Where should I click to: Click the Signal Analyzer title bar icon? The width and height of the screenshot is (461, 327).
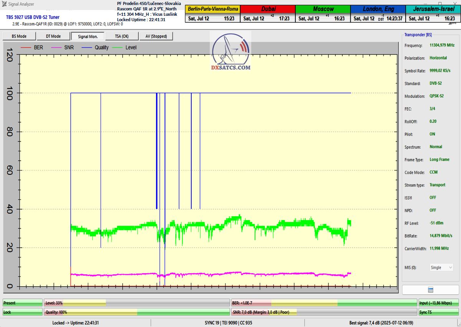point(3,4)
